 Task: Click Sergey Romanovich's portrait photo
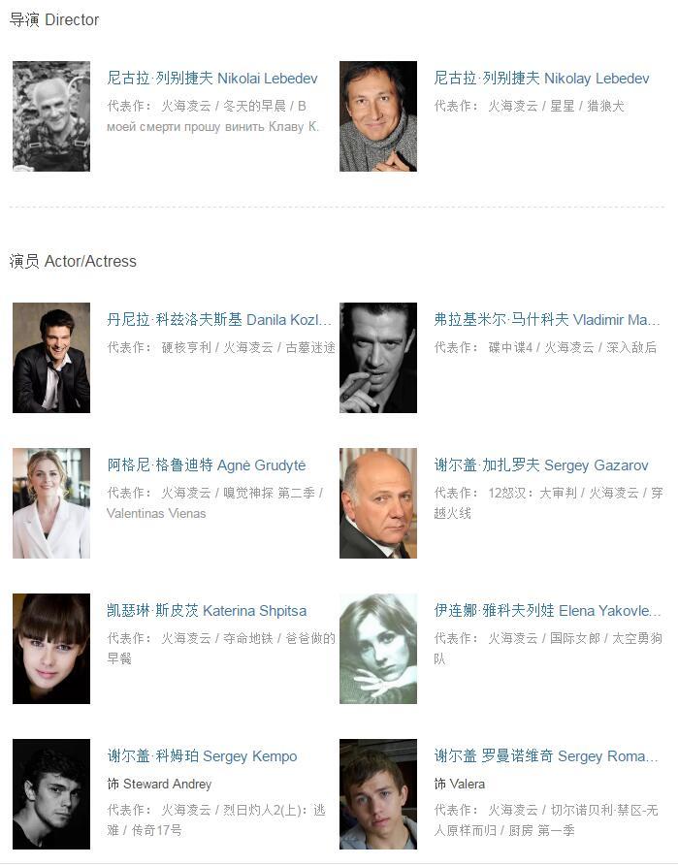tap(378, 794)
